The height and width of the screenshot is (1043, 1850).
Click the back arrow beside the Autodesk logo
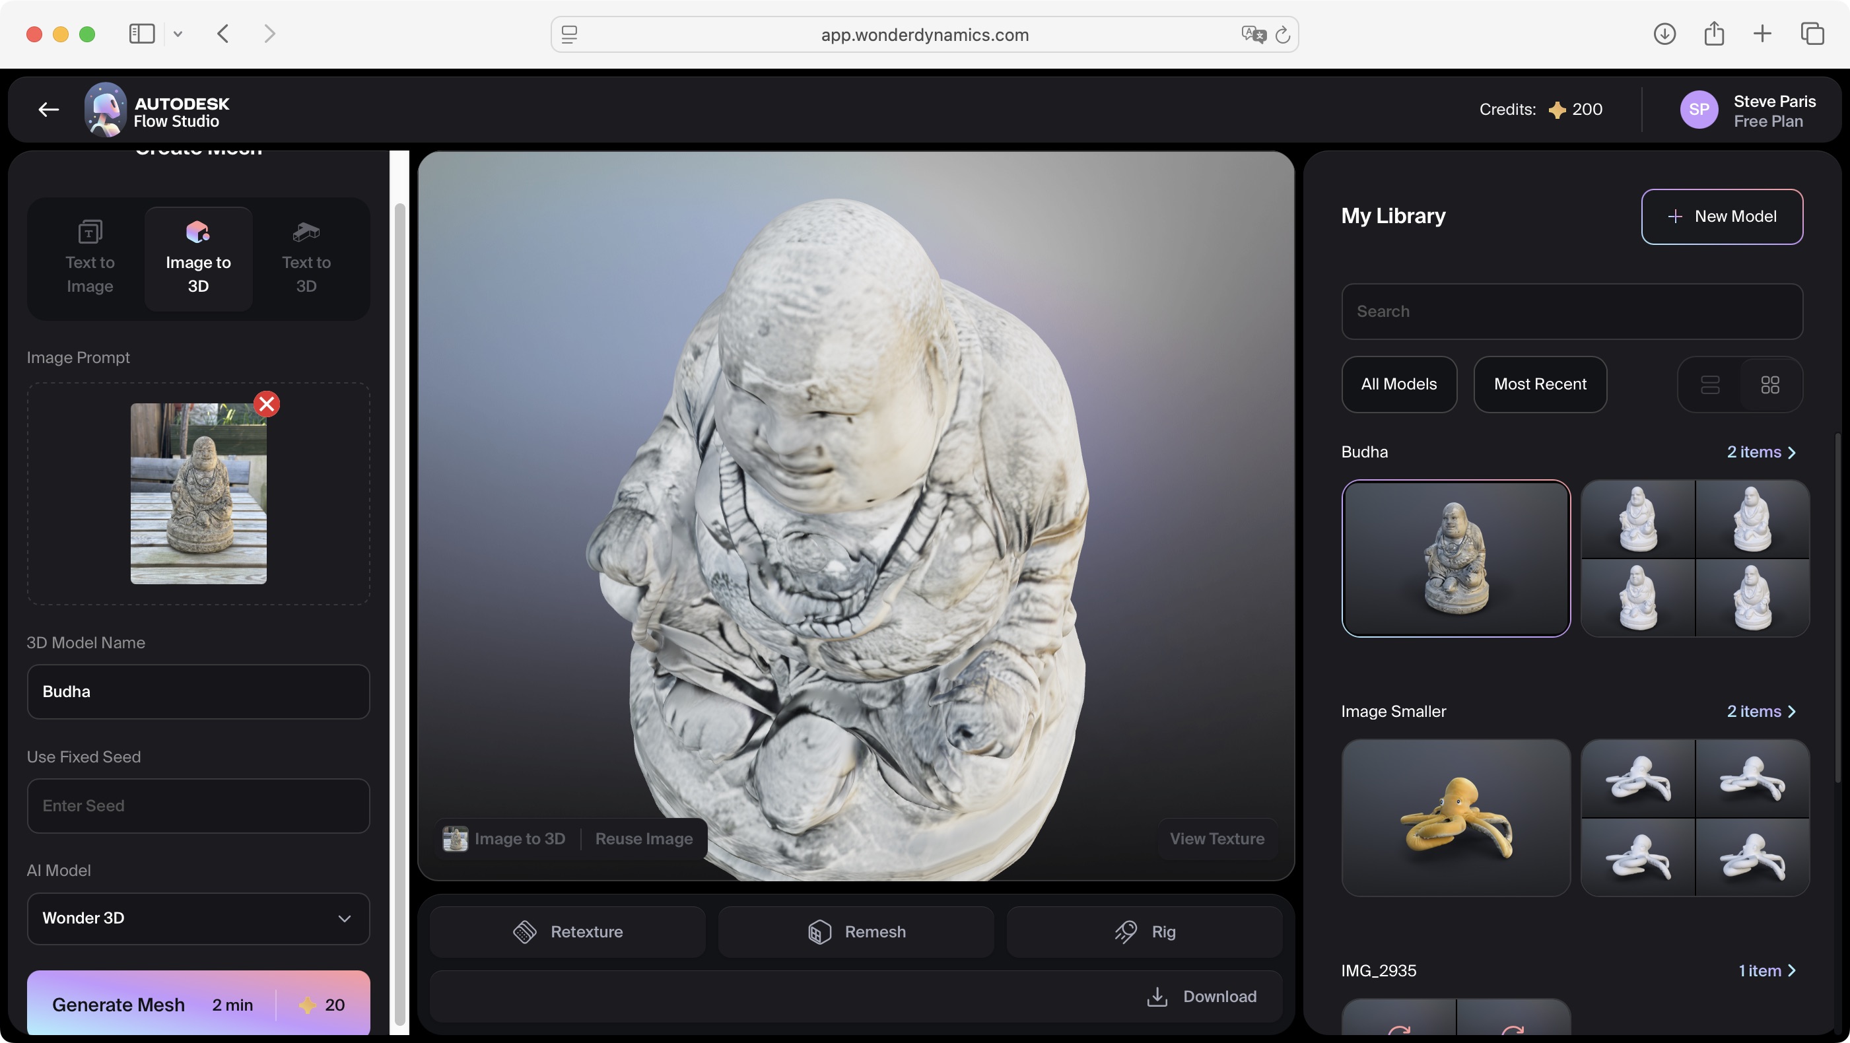48,109
